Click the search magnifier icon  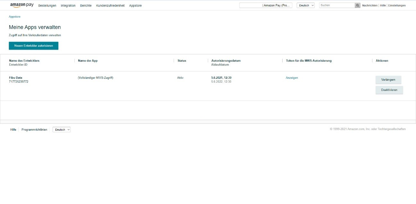[357, 5]
